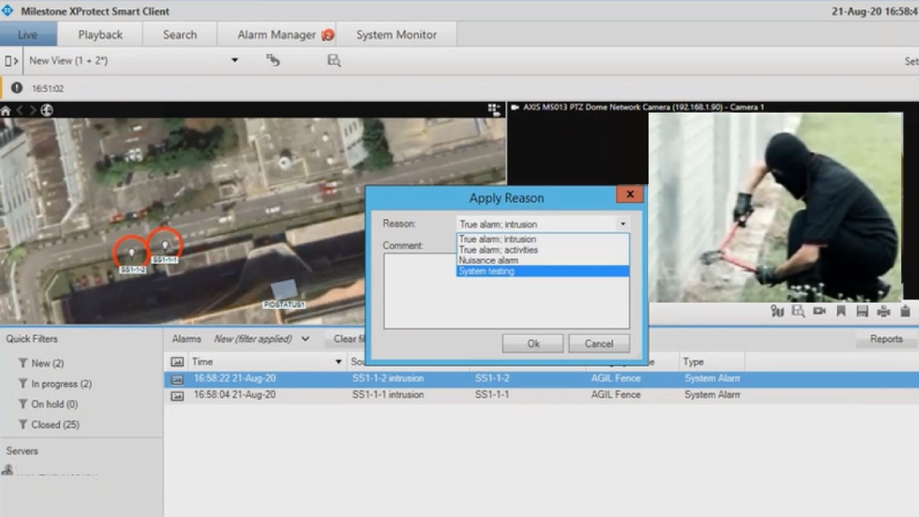Click the magnifier search icon below video
The image size is (919, 517).
pyautogui.click(x=798, y=311)
